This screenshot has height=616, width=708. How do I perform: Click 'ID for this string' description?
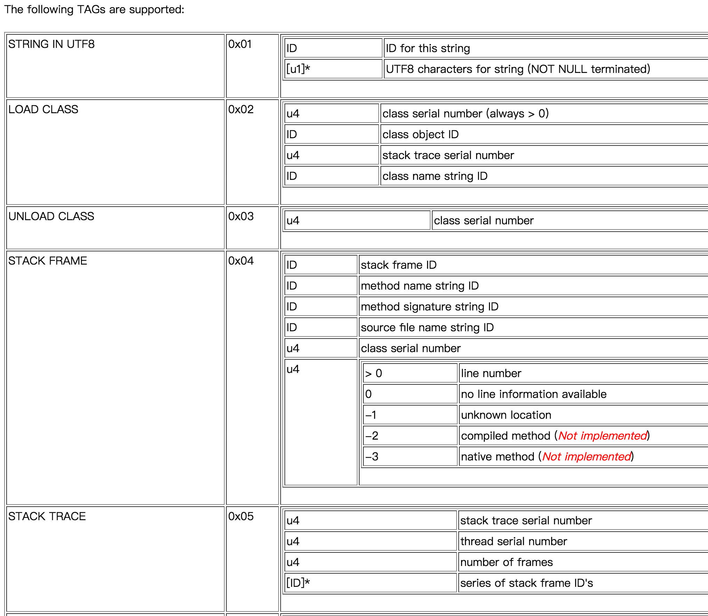(428, 48)
